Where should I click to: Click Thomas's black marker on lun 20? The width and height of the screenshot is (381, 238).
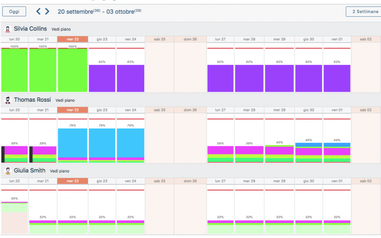[x=3, y=154]
